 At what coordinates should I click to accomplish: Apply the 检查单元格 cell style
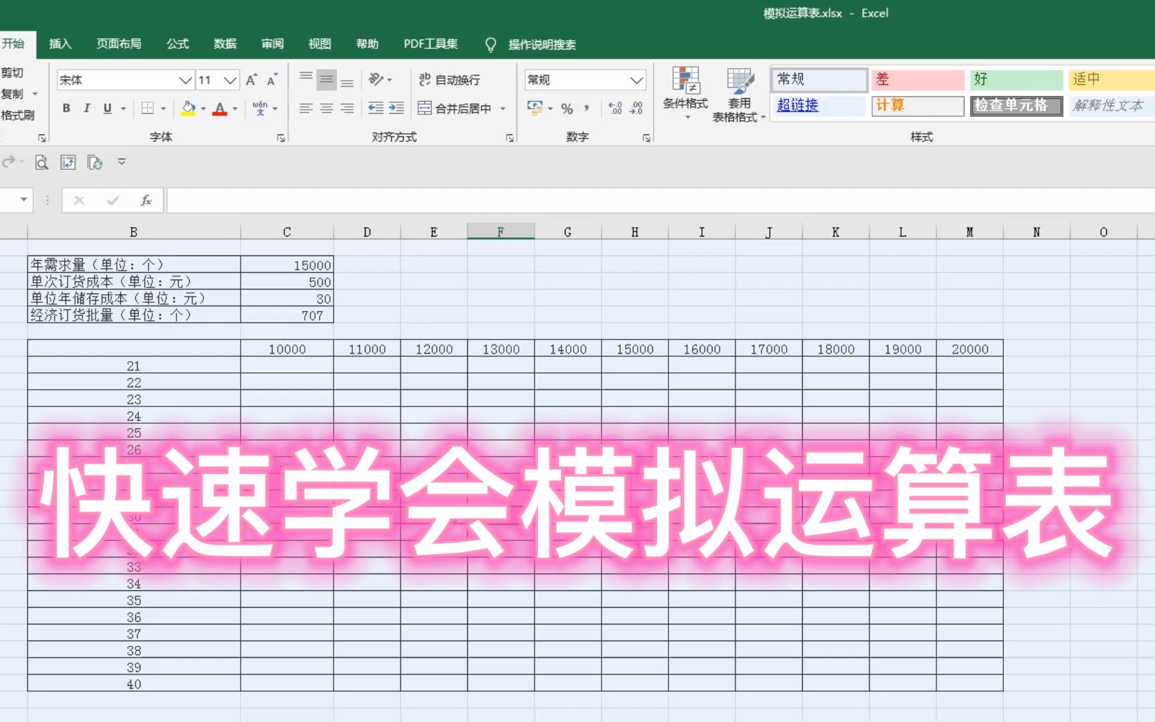click(x=1016, y=106)
